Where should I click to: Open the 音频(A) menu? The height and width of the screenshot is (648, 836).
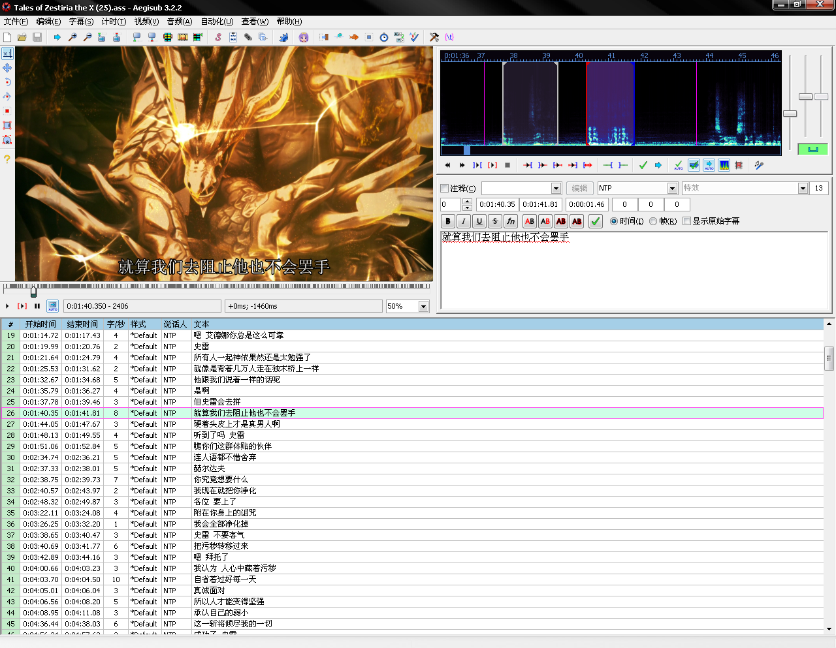[180, 22]
